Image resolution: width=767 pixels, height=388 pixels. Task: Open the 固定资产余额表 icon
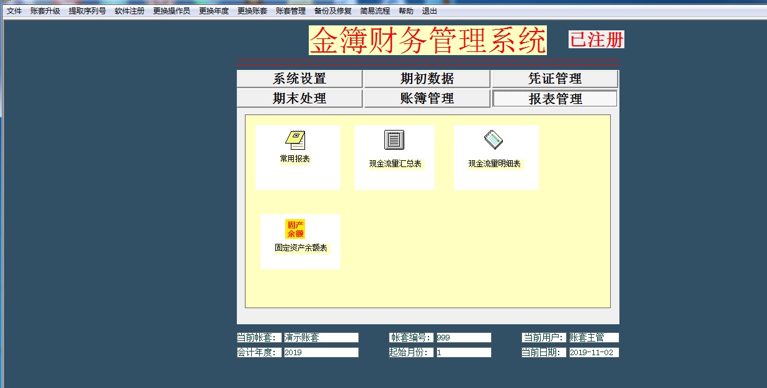click(295, 229)
